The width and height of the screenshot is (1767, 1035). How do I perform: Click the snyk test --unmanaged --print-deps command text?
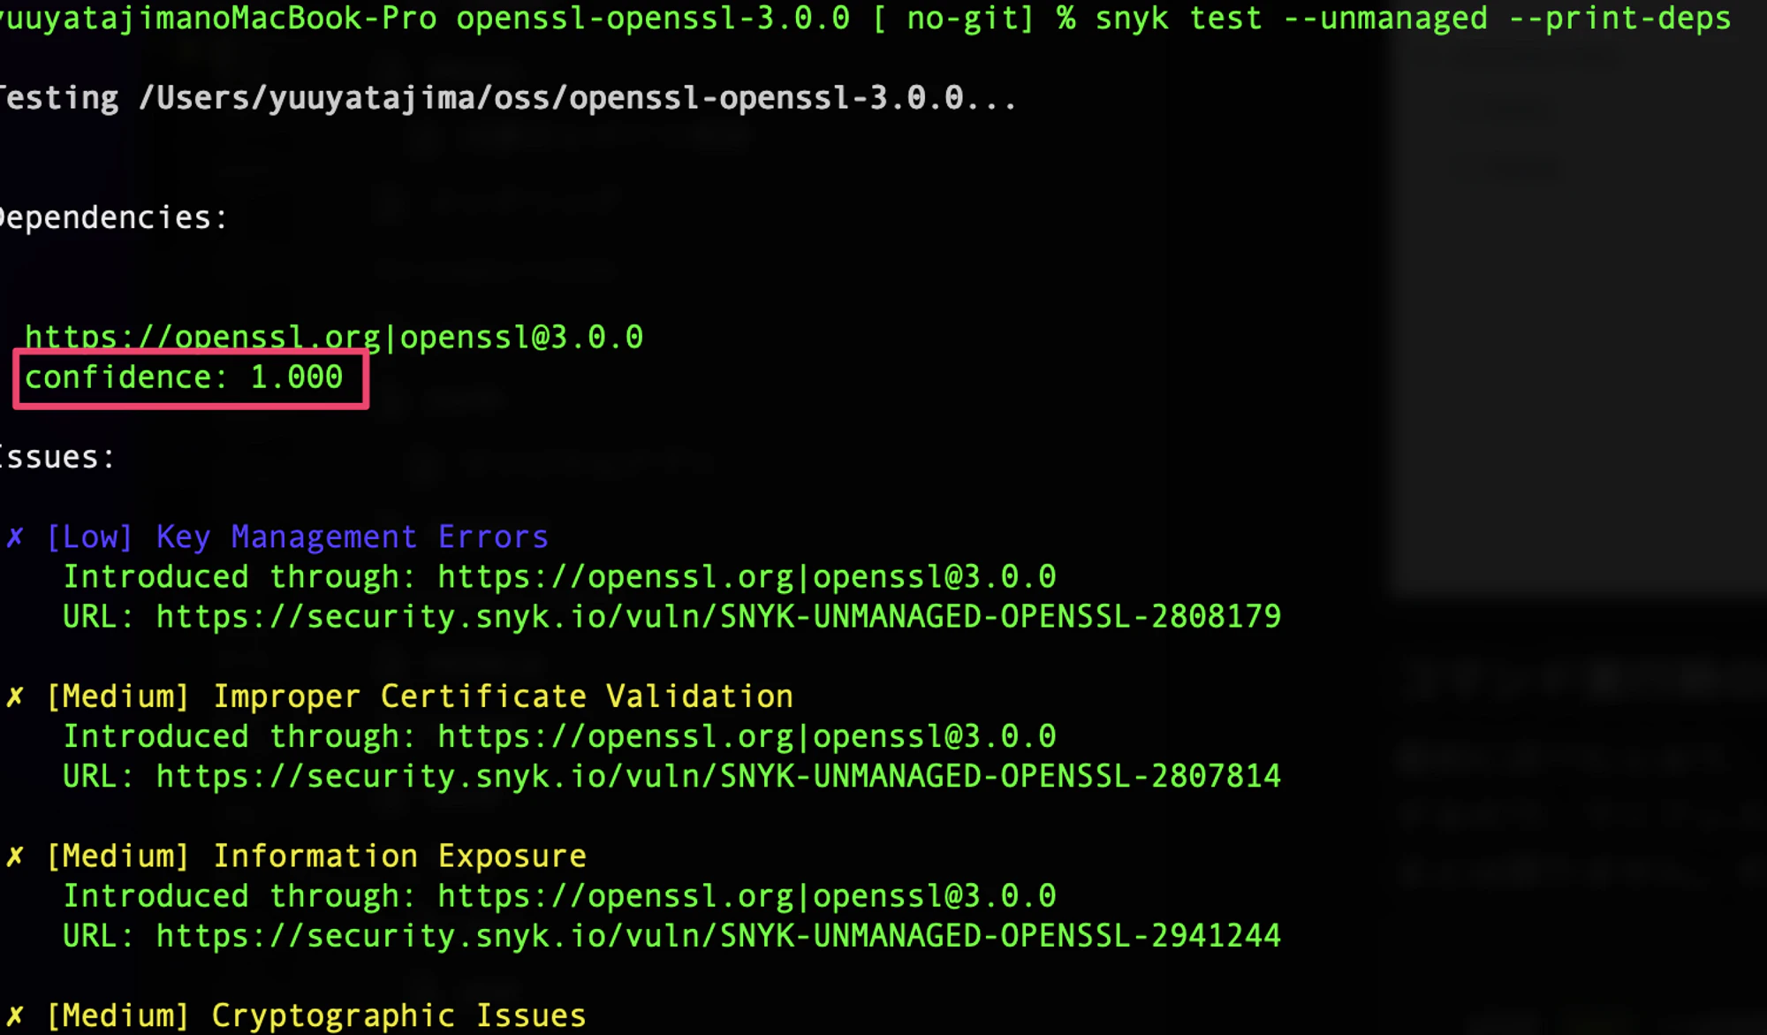pyautogui.click(x=1414, y=19)
